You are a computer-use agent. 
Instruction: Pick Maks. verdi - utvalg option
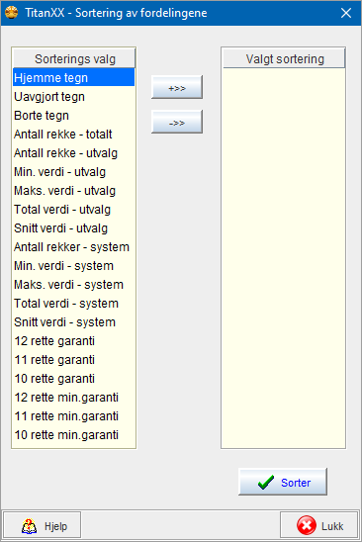[73, 191]
